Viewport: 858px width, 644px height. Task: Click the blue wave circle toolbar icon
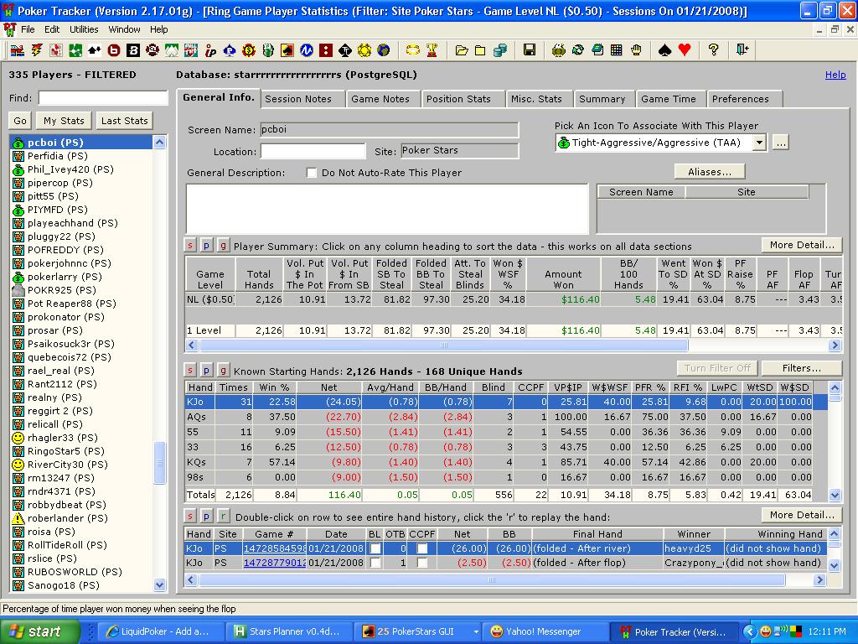(307, 50)
